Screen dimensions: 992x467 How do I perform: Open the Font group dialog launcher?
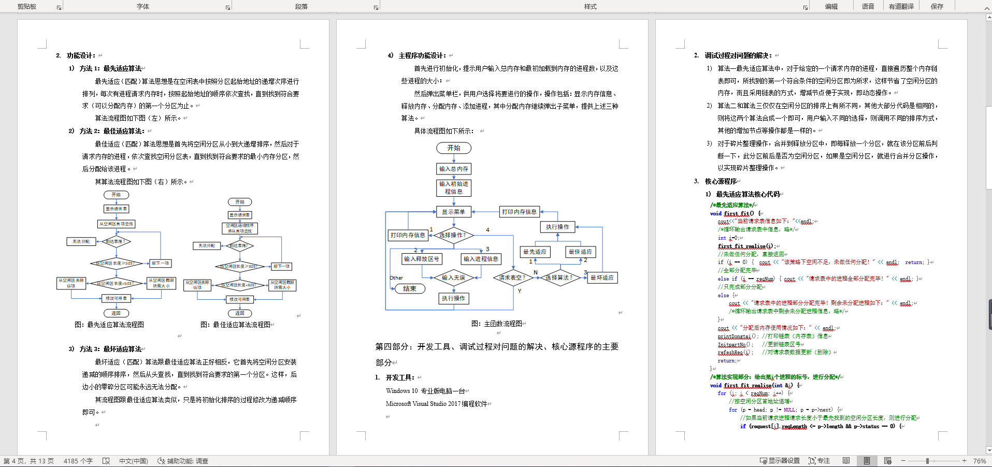[x=227, y=7]
